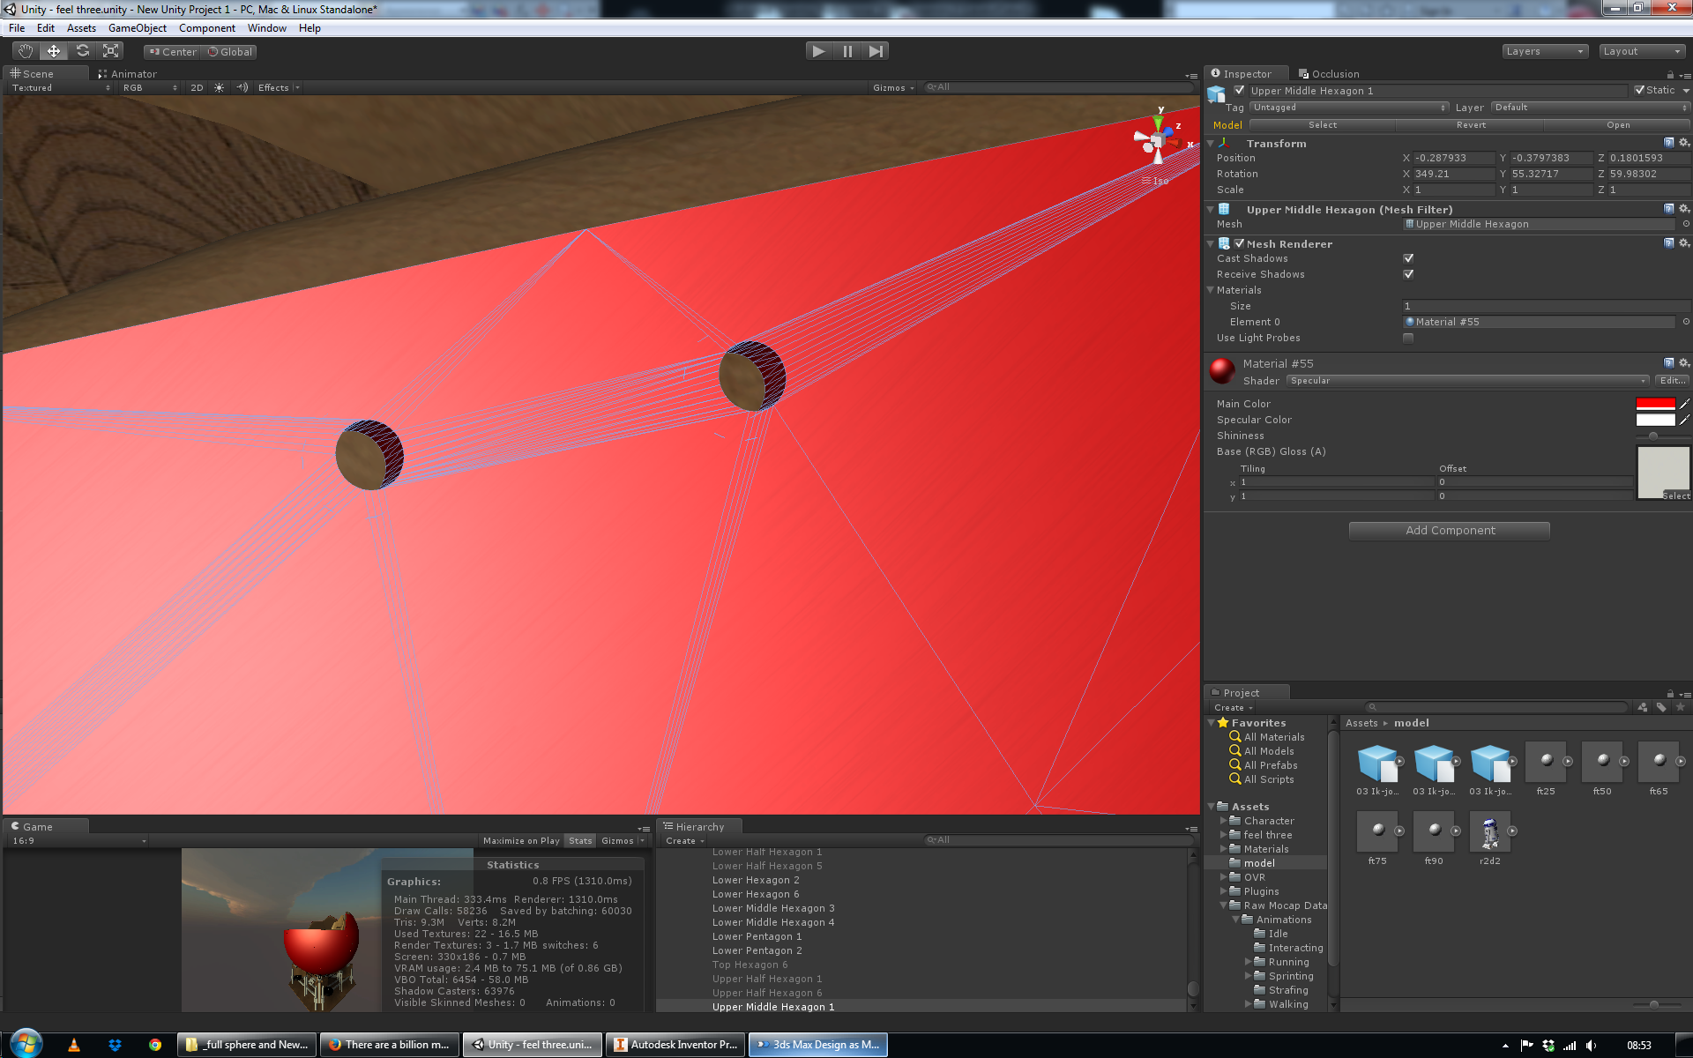Image resolution: width=1693 pixels, height=1058 pixels.
Task: Open Mesh Filter gear menu
Action: point(1683,209)
